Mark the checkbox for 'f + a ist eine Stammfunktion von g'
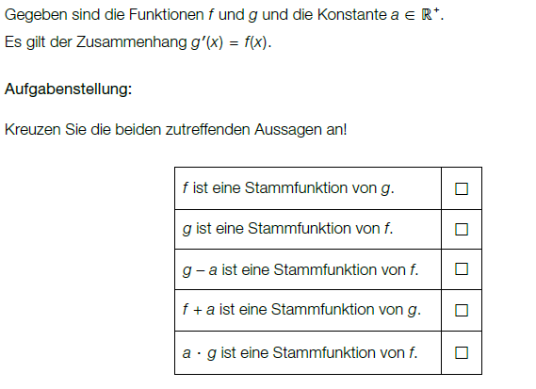The width and height of the screenshot is (536, 389). (462, 311)
